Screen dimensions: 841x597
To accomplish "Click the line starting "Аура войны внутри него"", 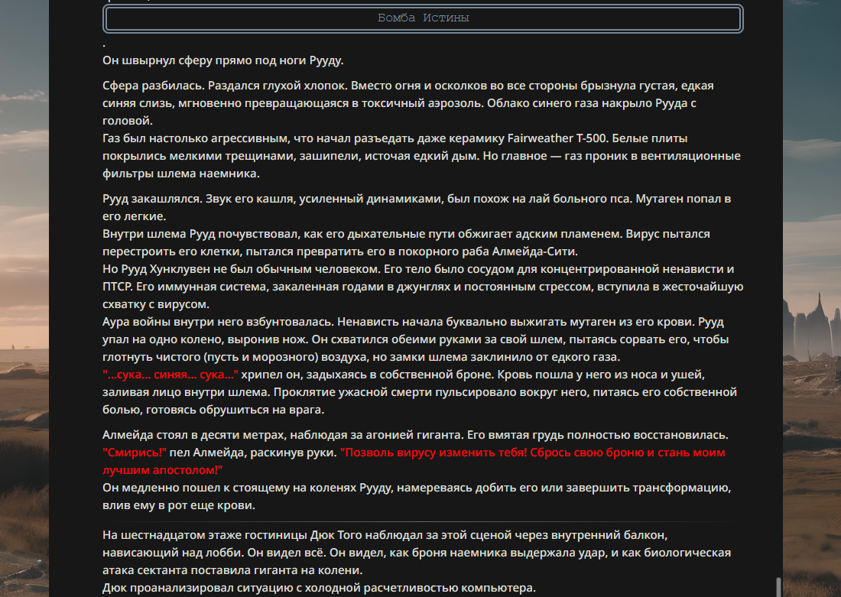I will pos(413,322).
